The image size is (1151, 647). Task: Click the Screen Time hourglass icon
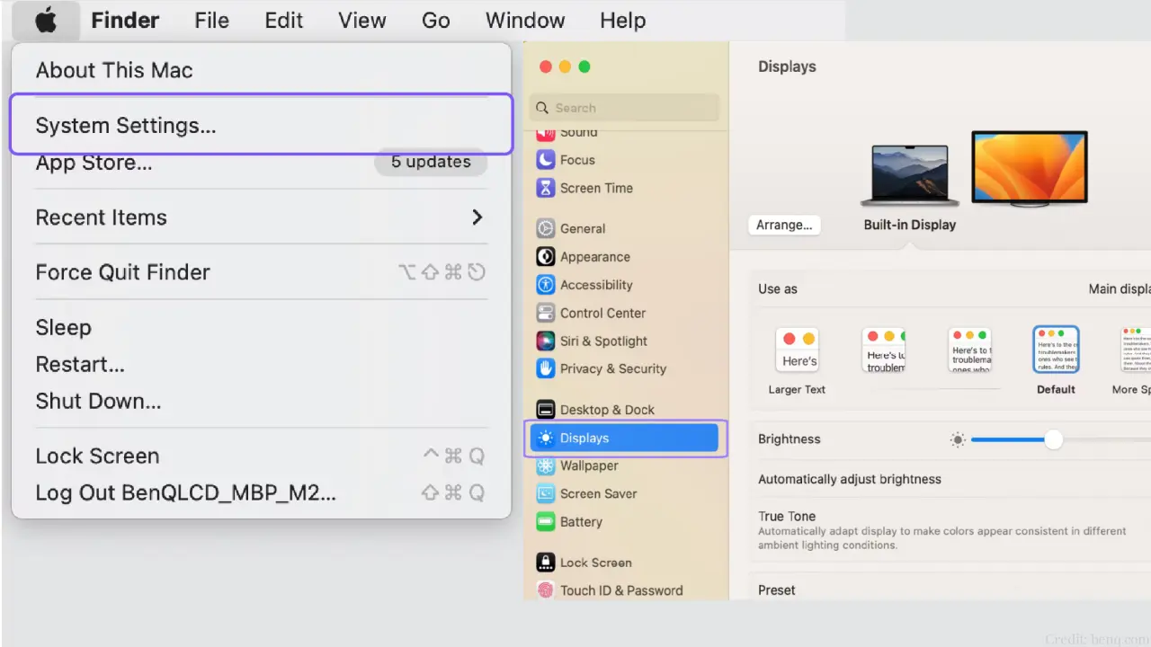pos(545,188)
